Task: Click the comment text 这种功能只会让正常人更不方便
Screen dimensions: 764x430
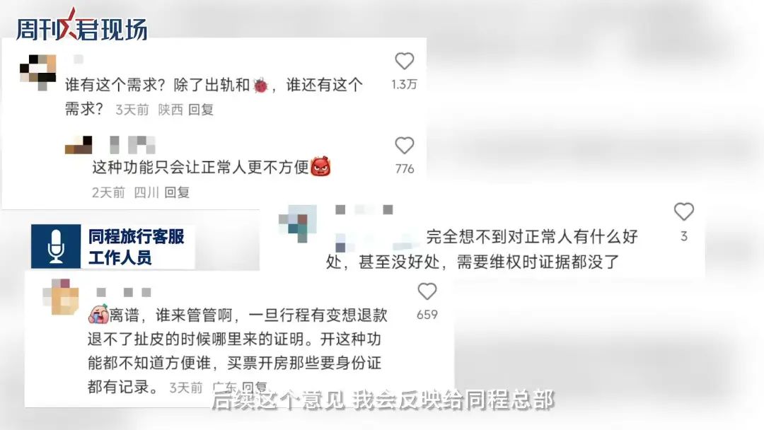Action: (201, 168)
